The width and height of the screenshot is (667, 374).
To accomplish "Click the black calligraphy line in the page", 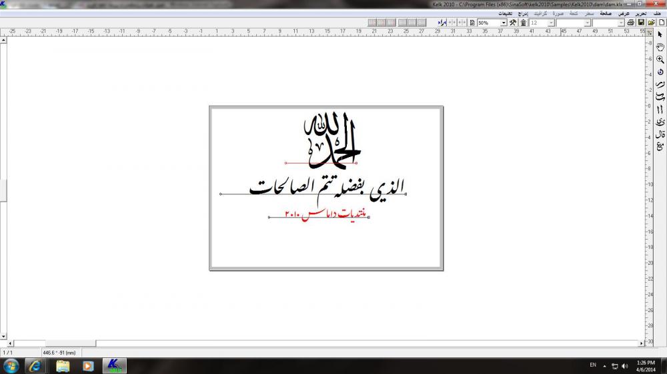I will click(327, 188).
